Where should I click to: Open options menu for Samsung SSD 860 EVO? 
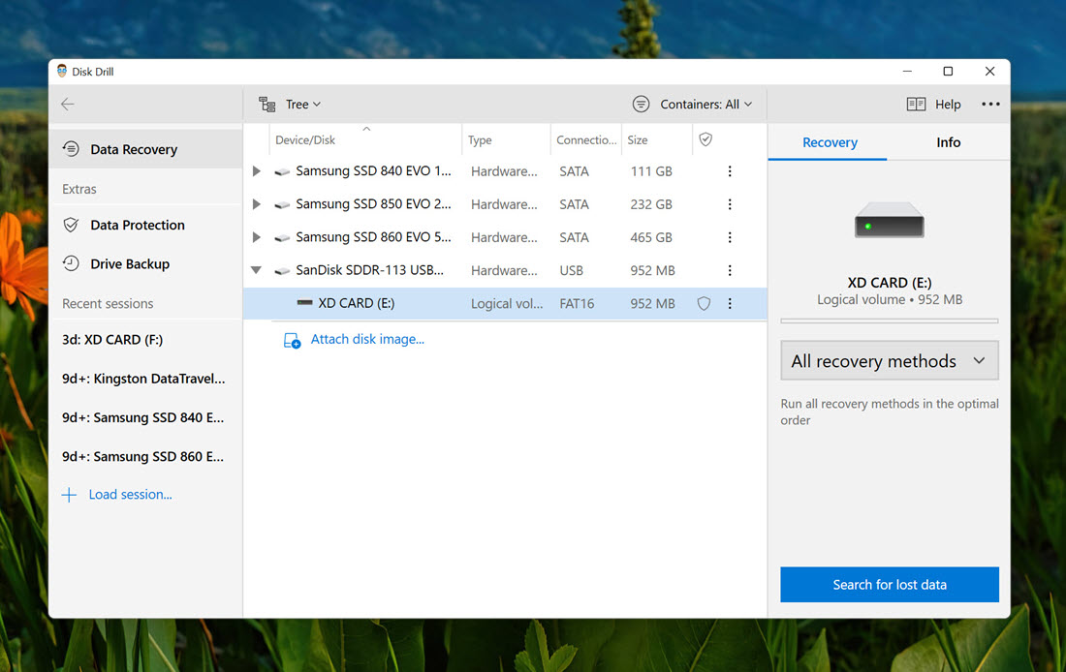[730, 237]
